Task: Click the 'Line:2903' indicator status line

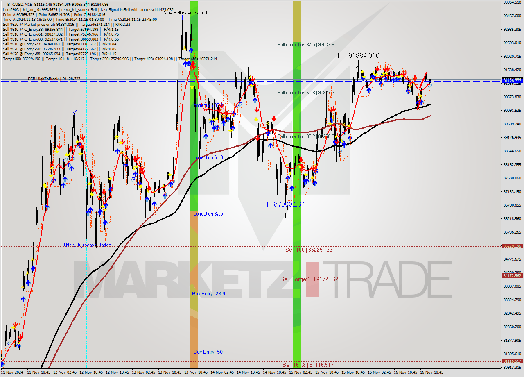Action: coord(88,9)
